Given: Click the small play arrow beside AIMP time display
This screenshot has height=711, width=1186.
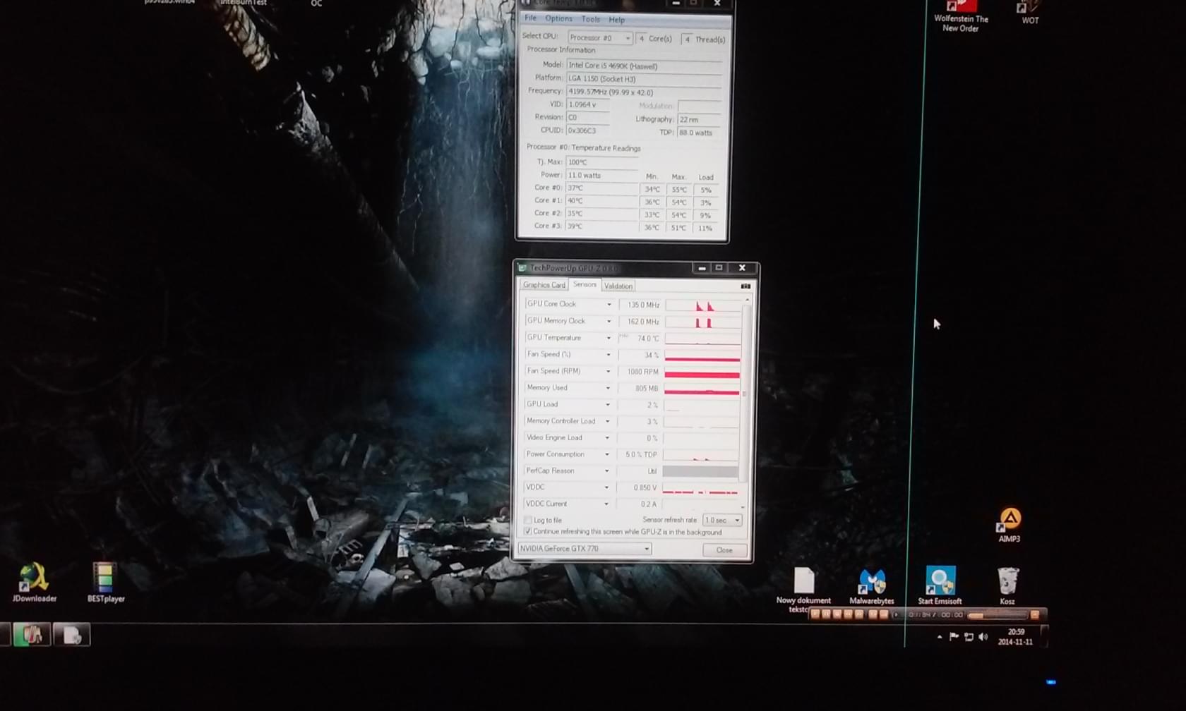Looking at the screenshot, I should 896,614.
